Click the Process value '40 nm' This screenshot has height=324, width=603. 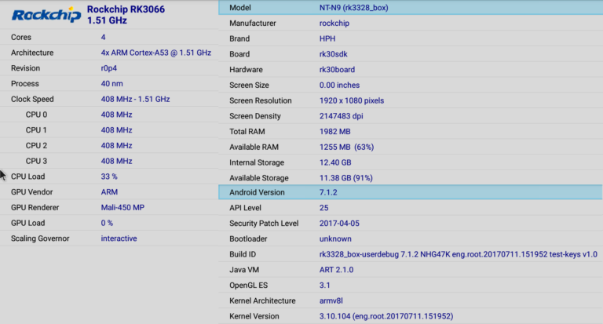pyautogui.click(x=112, y=83)
